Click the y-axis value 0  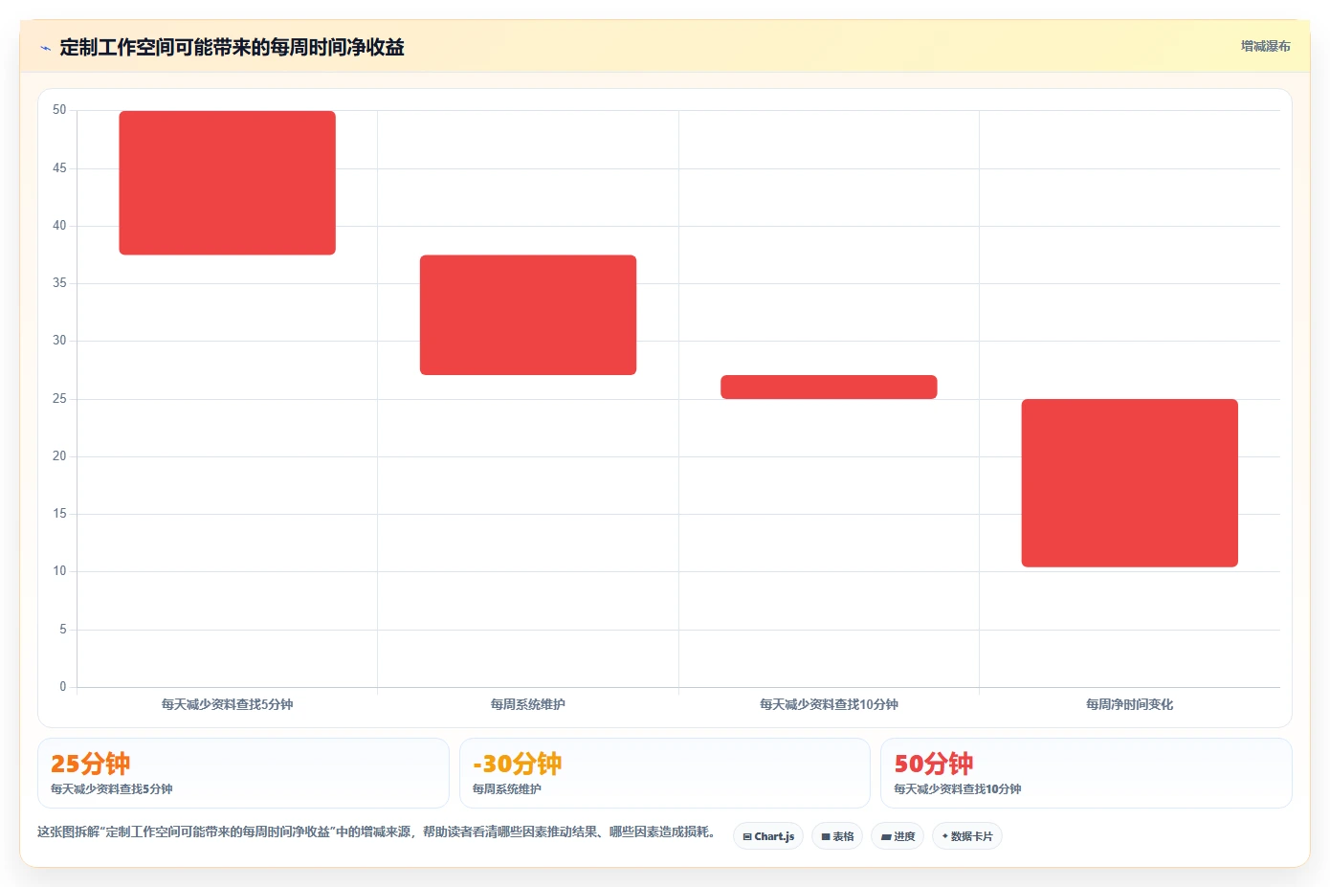pyautogui.click(x=63, y=687)
